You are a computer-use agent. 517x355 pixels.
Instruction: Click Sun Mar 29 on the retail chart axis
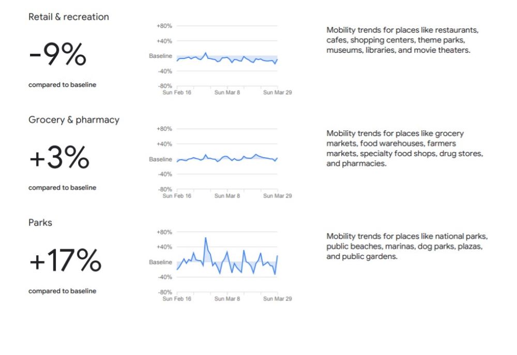pos(278,93)
